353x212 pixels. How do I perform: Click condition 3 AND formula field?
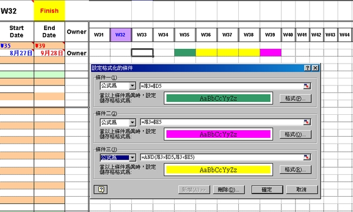(222, 157)
